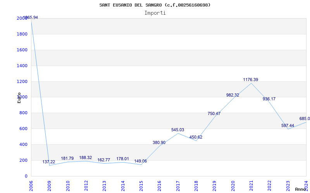The width and height of the screenshot is (310, 193).
Task: Click the y-axis value 600
Action: pyautogui.click(x=23, y=129)
